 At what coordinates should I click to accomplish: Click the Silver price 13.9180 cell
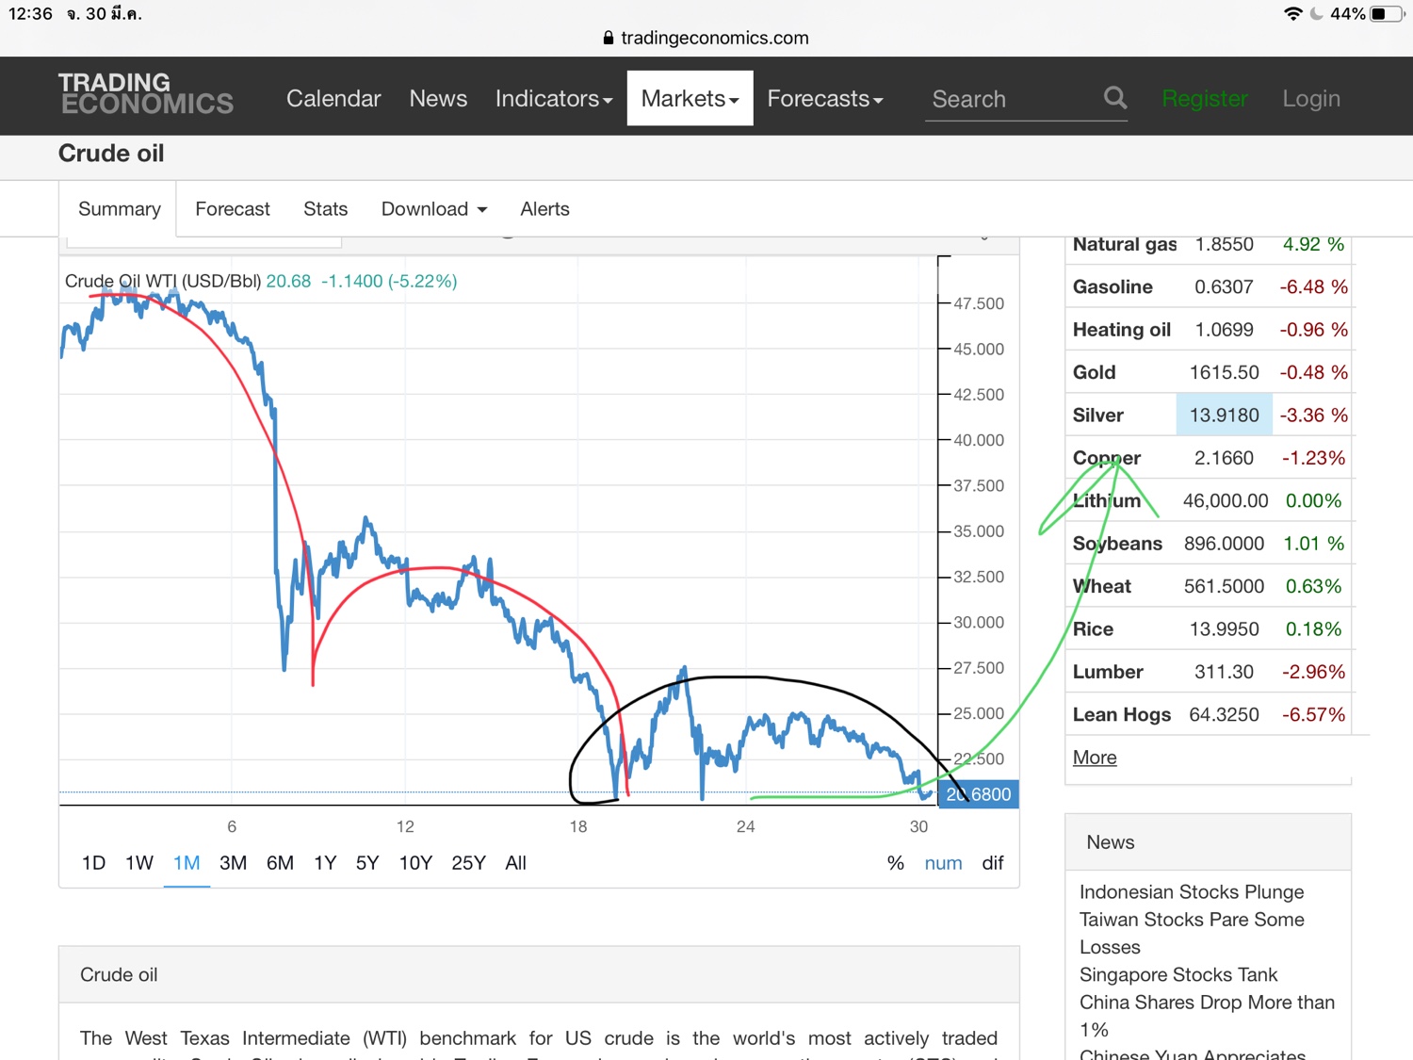(1224, 416)
